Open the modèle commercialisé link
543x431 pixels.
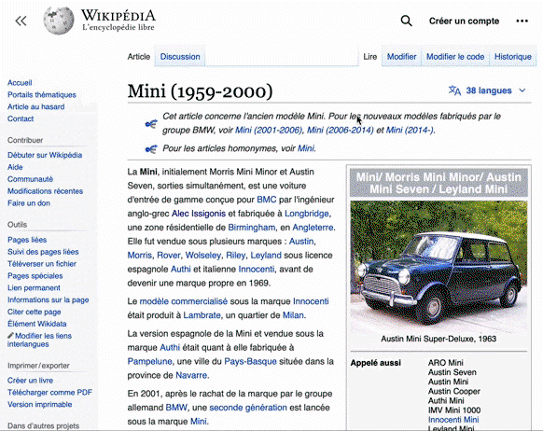click(x=183, y=301)
